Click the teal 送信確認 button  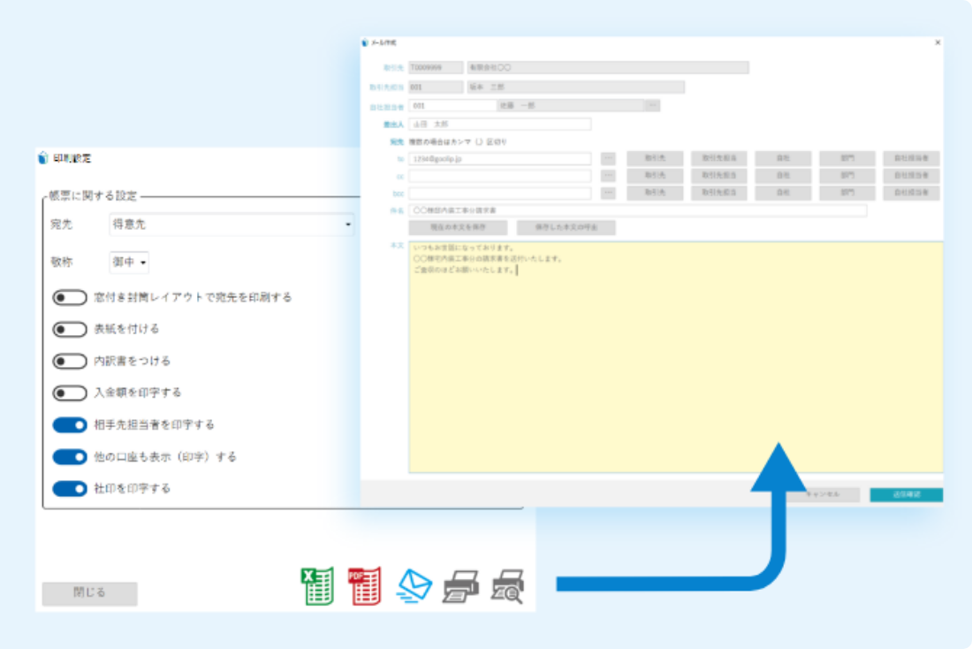906,495
